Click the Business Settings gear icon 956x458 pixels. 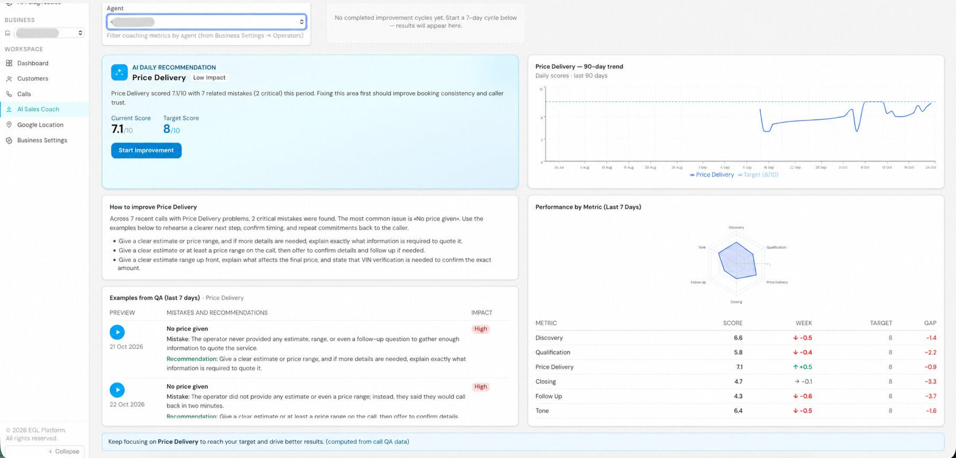(9, 140)
